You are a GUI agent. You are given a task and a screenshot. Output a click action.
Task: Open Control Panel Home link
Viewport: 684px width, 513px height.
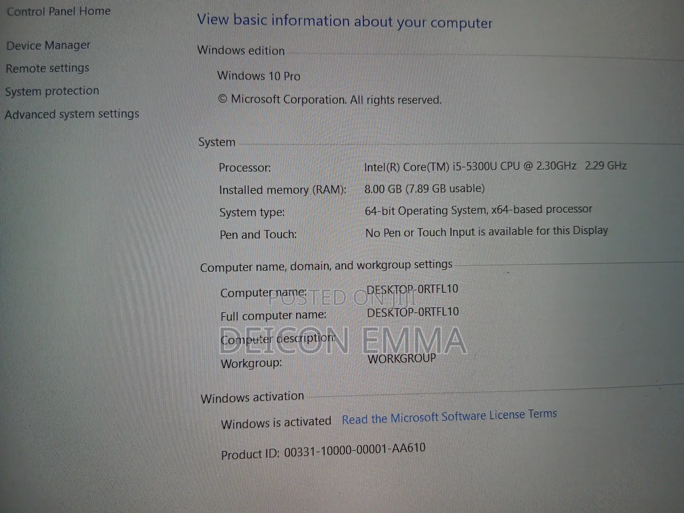(x=59, y=11)
